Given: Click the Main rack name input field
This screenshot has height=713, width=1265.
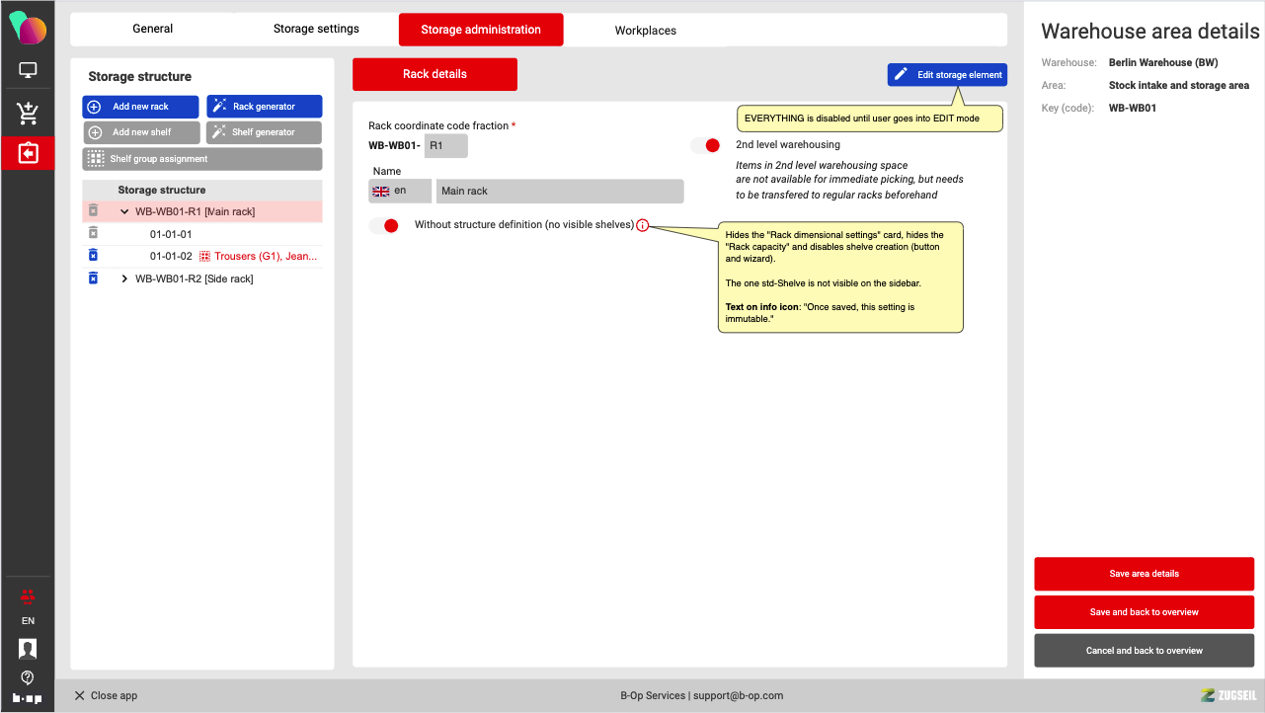Looking at the screenshot, I should [x=559, y=191].
